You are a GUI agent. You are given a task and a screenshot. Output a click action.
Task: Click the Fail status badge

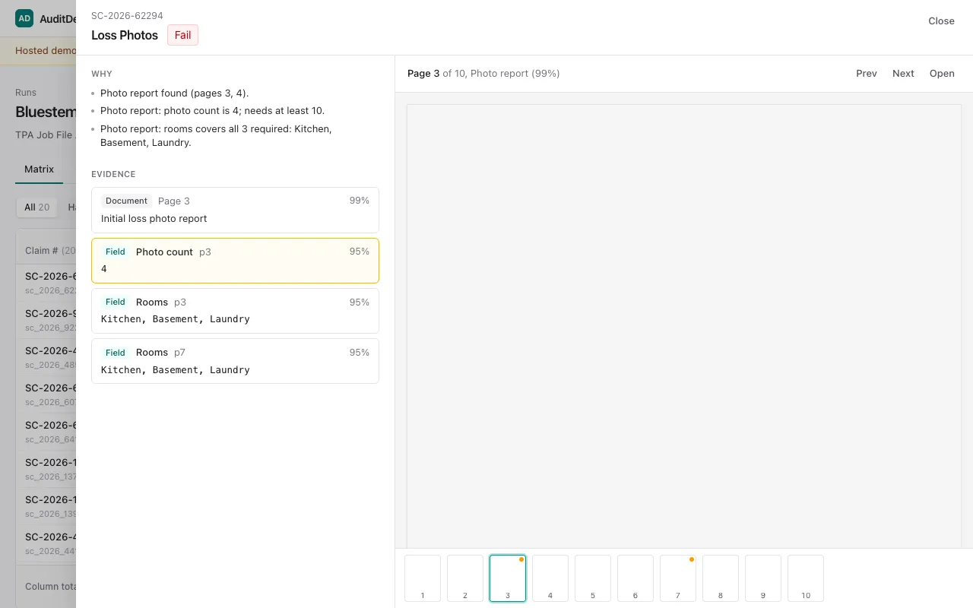[x=182, y=35]
